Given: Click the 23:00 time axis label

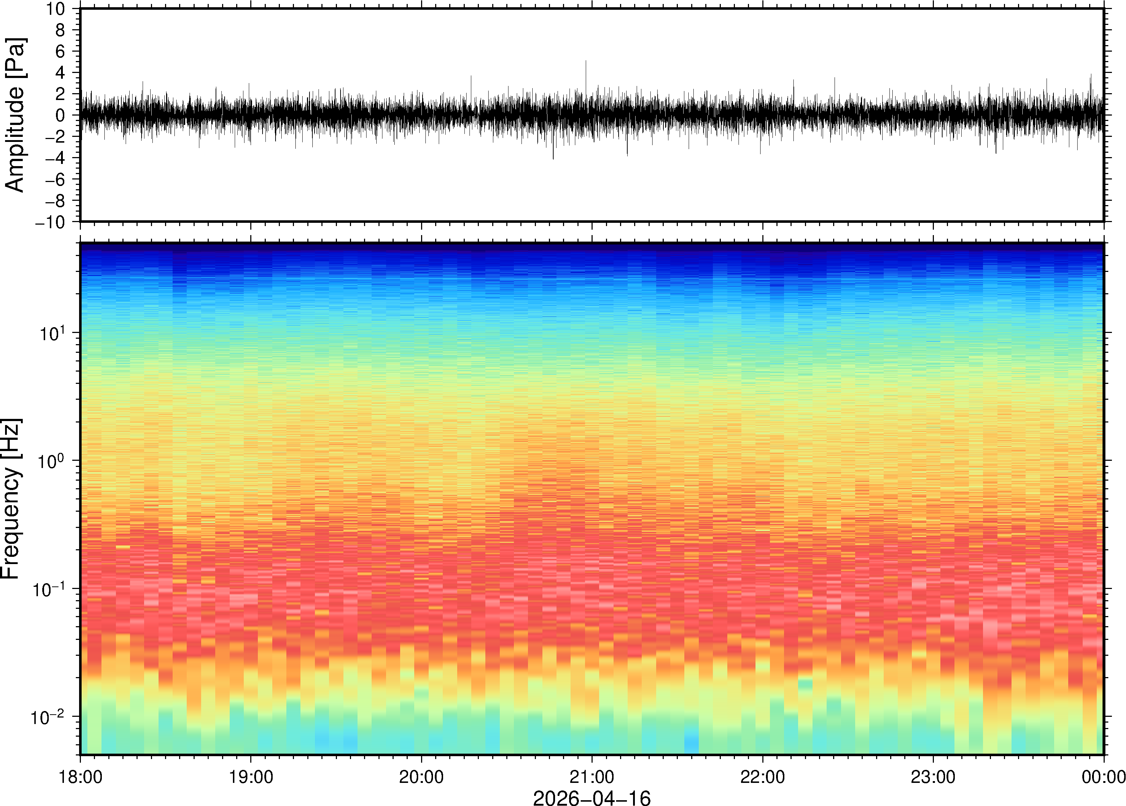Looking at the screenshot, I should coord(932,777).
